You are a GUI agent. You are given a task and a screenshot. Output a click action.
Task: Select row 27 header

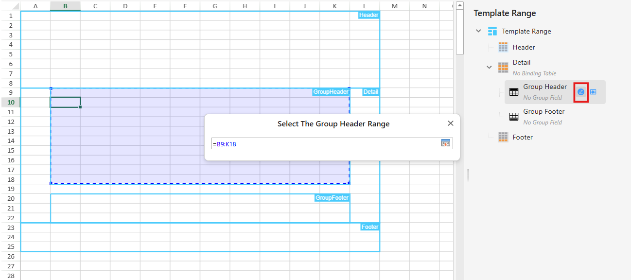[10, 266]
